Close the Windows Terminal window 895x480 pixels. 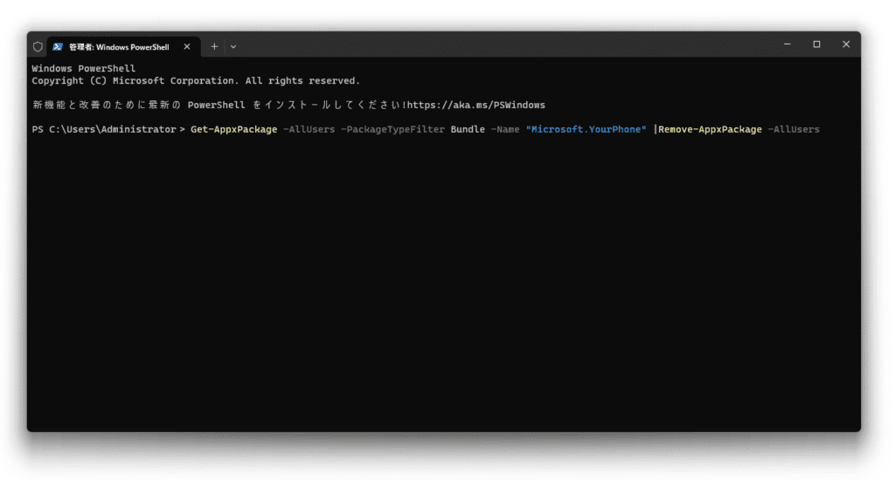click(846, 44)
